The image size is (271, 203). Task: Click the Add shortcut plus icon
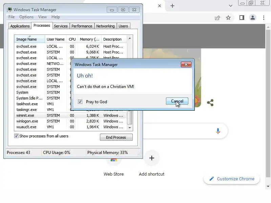(151, 158)
